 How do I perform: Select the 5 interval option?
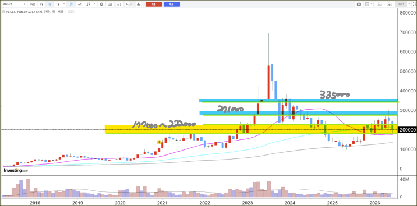pyautogui.click(x=24, y=4)
